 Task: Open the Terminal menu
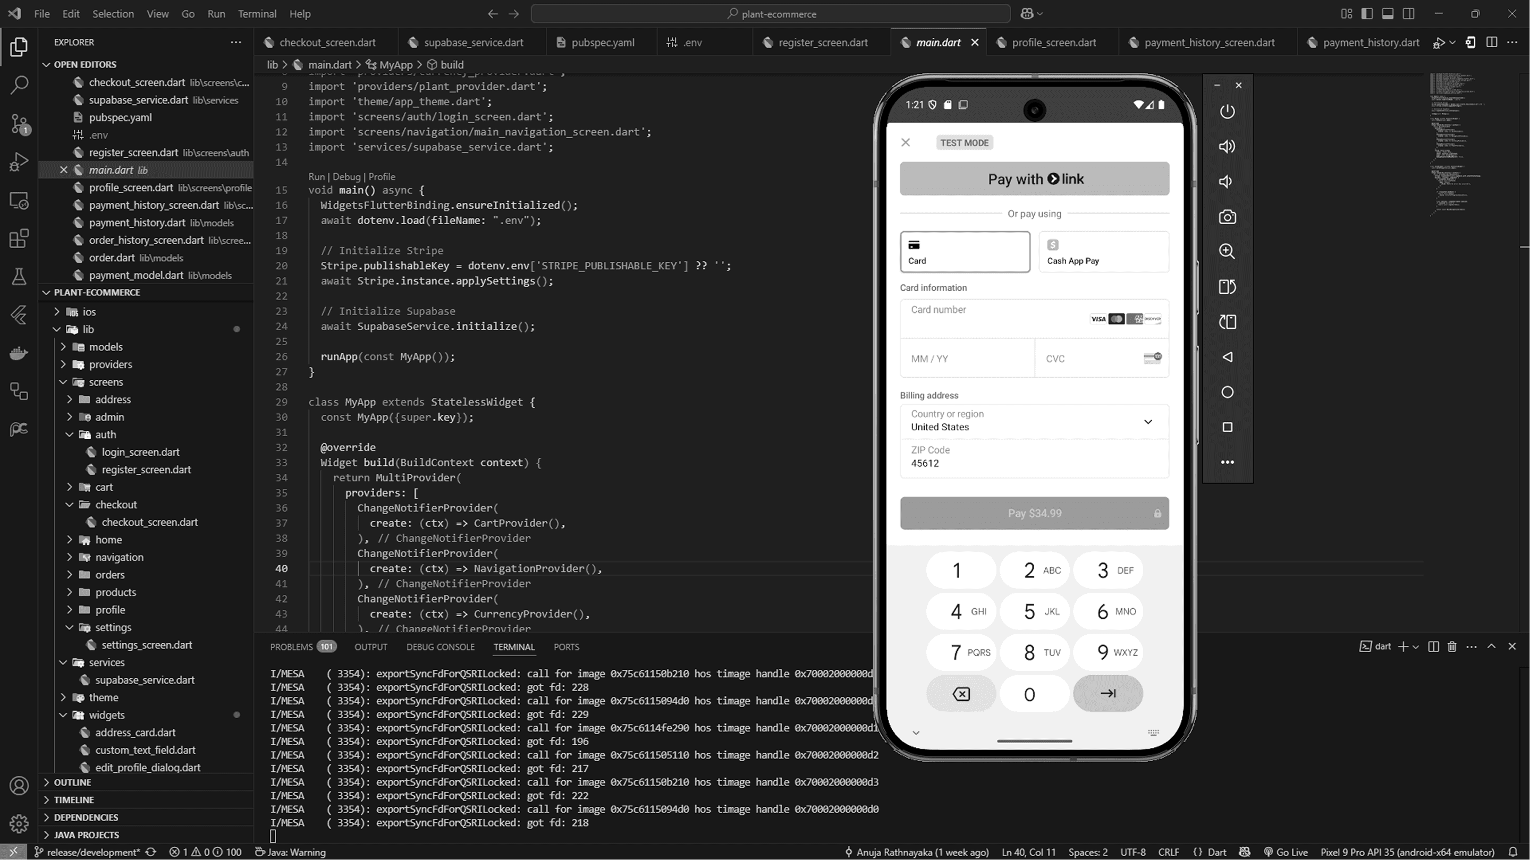(257, 13)
